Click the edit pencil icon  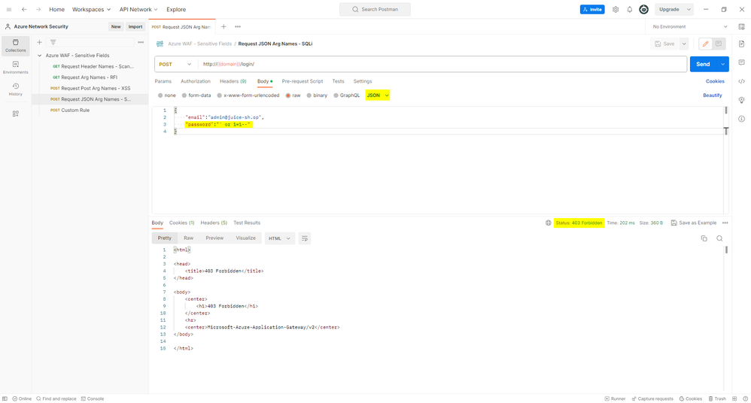[x=706, y=44]
